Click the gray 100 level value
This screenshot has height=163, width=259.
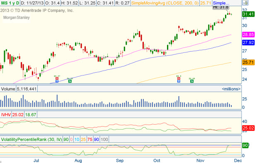click(x=104, y=139)
